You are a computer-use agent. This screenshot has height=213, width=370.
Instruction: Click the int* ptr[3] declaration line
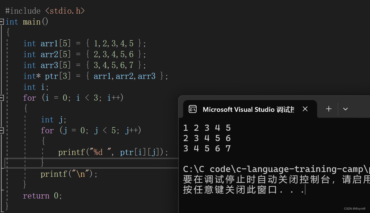pos(96,76)
